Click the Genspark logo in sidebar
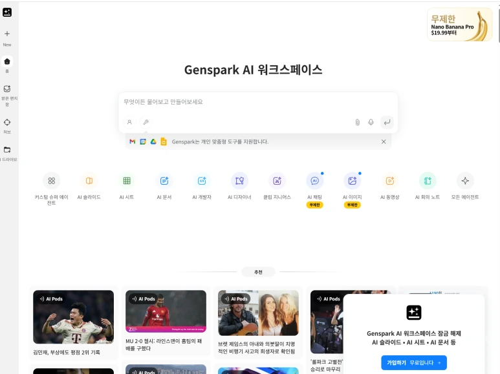This screenshot has height=374, width=500. pyautogui.click(x=7, y=12)
